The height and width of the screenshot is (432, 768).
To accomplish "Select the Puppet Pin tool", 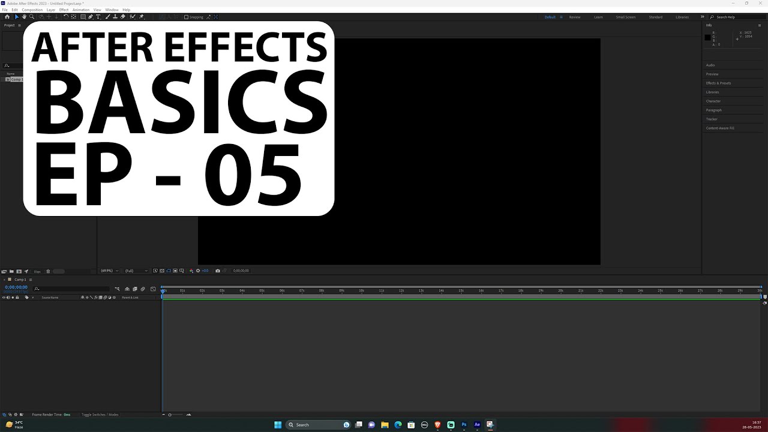I will point(141,17).
